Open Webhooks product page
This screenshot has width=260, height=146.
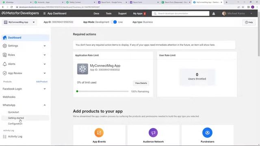click(x=9, y=97)
